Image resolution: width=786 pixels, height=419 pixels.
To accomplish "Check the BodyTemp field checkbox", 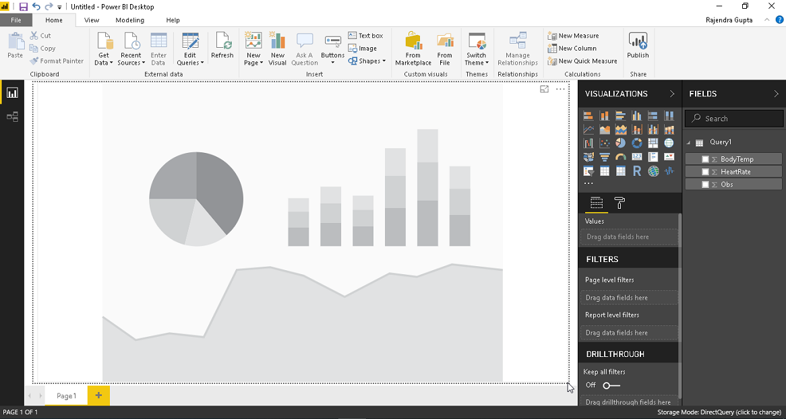I will 705,159.
